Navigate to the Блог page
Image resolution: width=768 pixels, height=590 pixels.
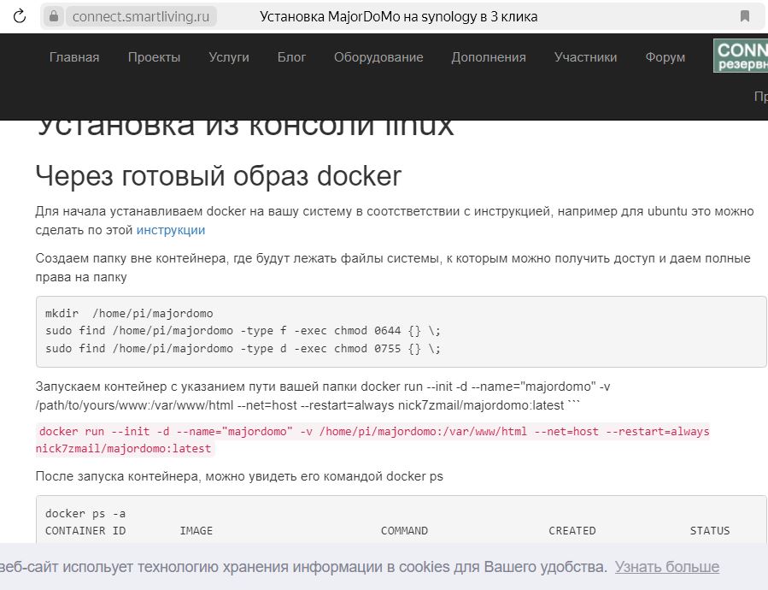tap(291, 57)
